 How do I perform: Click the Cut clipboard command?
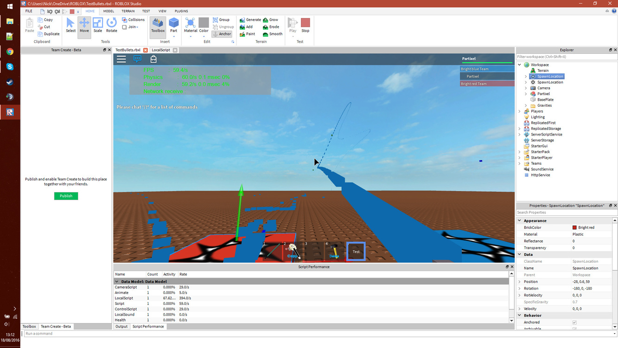(44, 27)
